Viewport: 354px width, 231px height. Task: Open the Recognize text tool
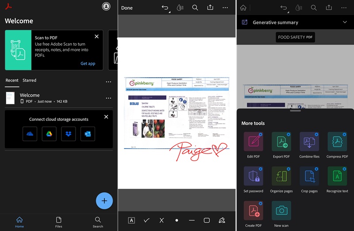[x=337, y=180]
